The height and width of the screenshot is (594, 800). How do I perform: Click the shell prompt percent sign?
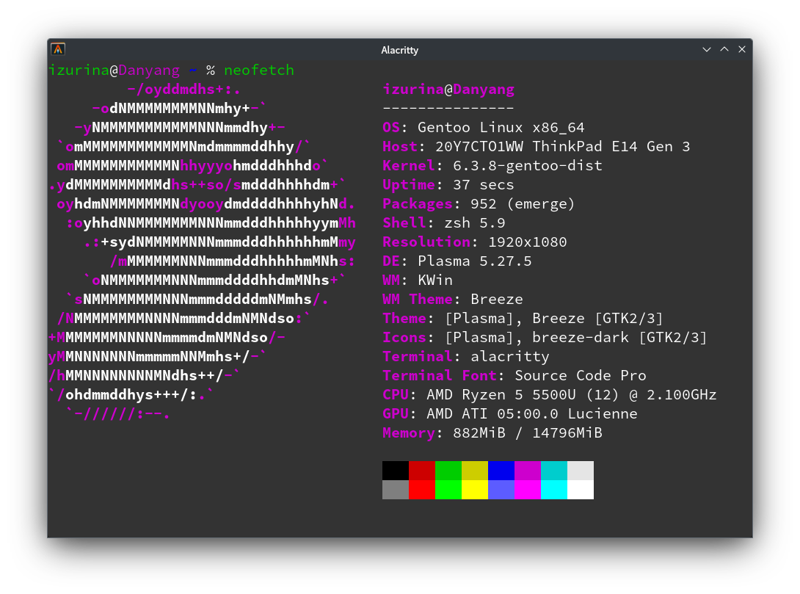tap(210, 70)
